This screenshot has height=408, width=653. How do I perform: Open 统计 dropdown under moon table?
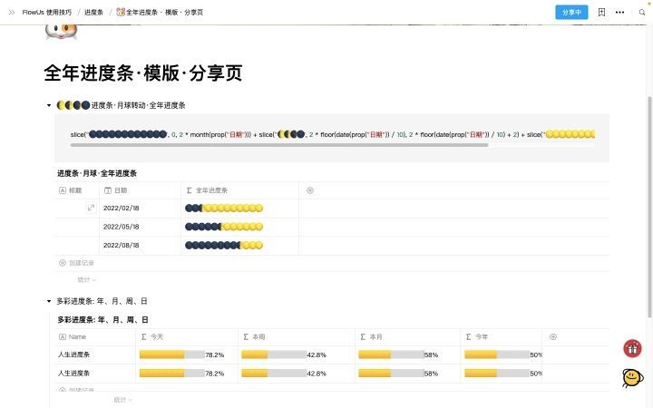tap(87, 280)
